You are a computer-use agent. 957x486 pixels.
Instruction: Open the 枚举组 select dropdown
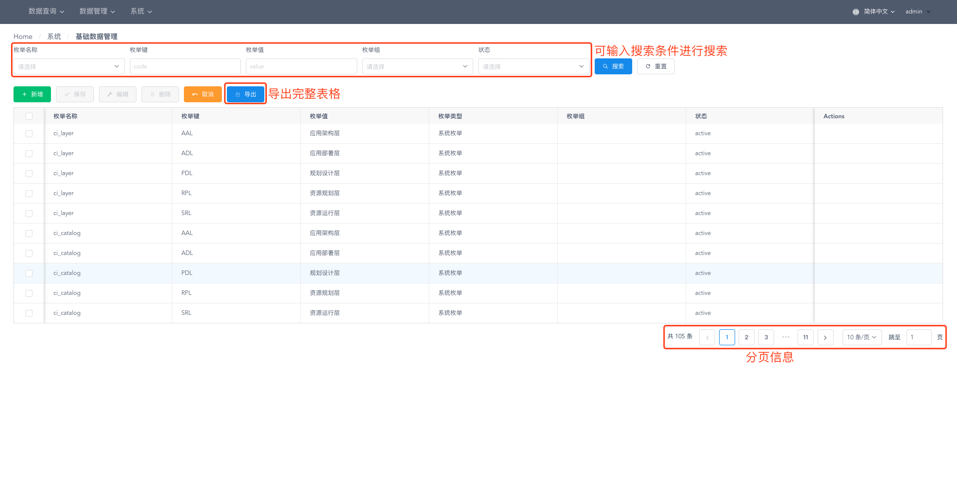[x=417, y=66]
